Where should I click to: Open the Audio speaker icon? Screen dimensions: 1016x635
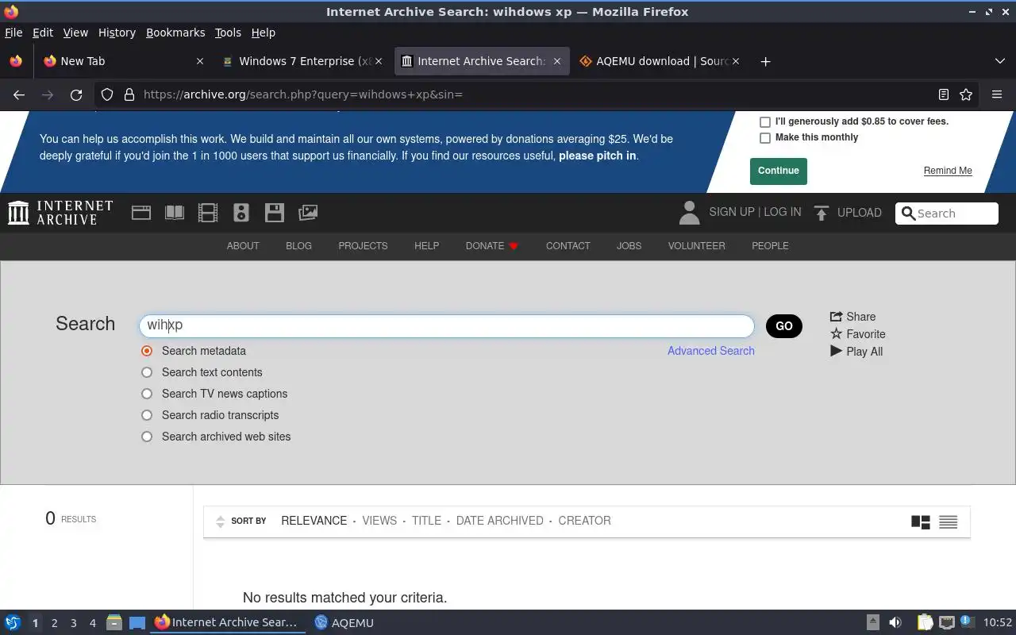click(241, 213)
